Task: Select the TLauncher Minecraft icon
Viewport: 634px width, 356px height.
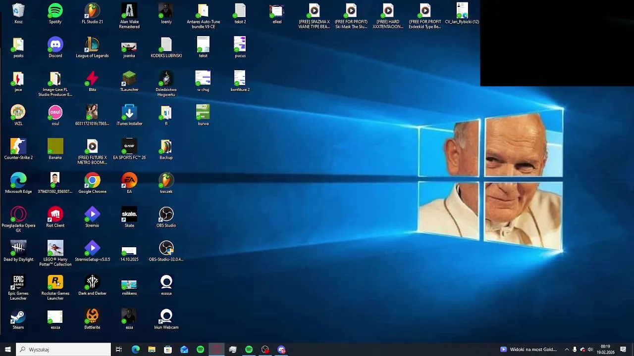Action: click(x=129, y=82)
